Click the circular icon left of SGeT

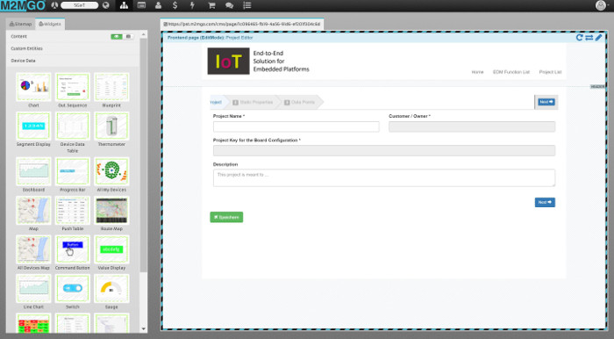pos(54,5)
